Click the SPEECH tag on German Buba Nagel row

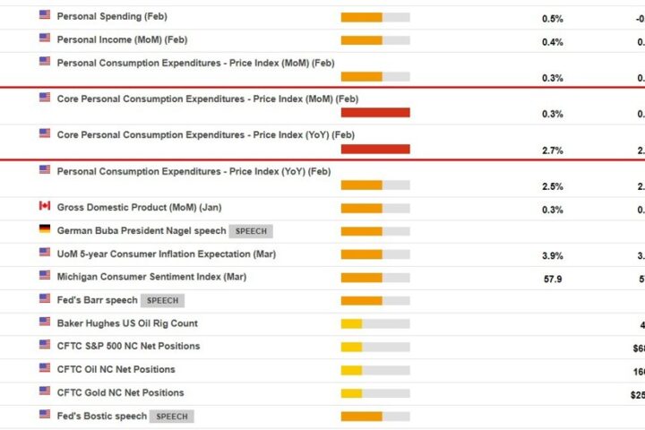(x=251, y=231)
